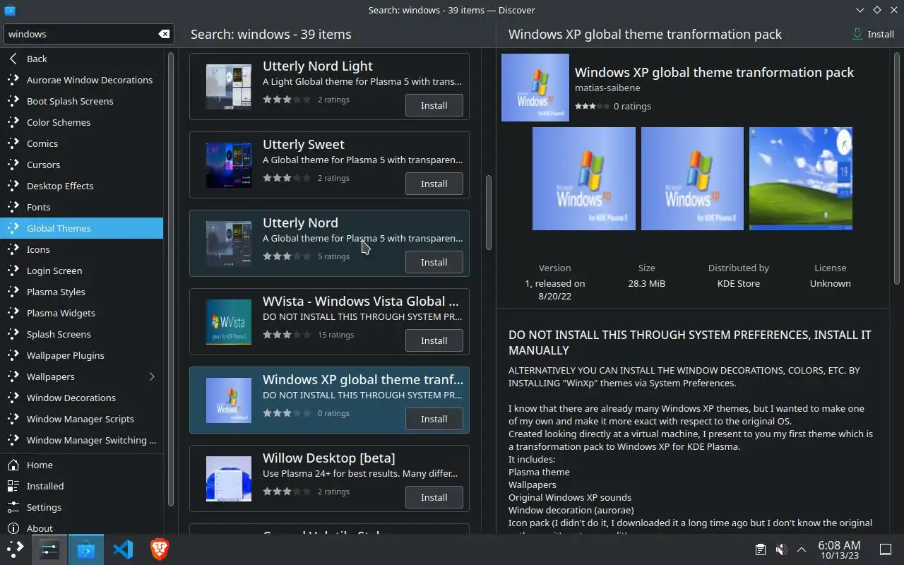Open second Windows XP screenshot thumbnail
This screenshot has height=565, width=904.
[692, 179]
